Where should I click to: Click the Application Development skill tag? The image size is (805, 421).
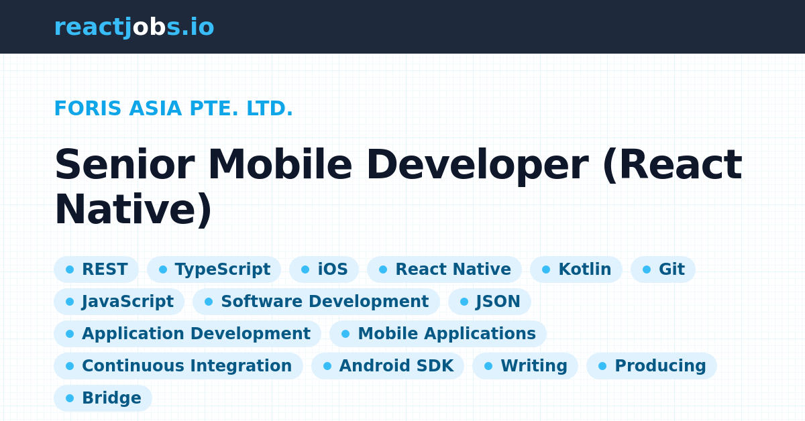click(x=188, y=333)
